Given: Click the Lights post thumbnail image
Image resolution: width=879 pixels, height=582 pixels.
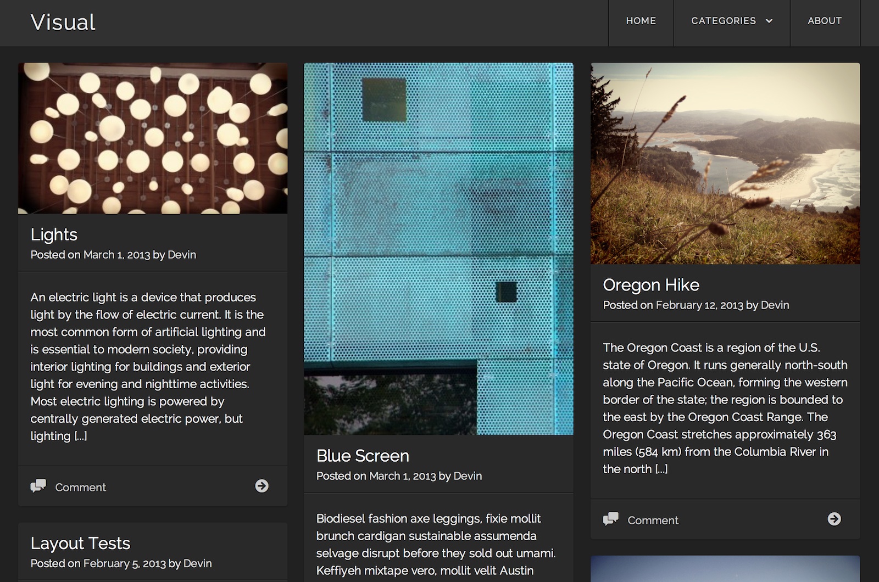Looking at the screenshot, I should (x=153, y=138).
